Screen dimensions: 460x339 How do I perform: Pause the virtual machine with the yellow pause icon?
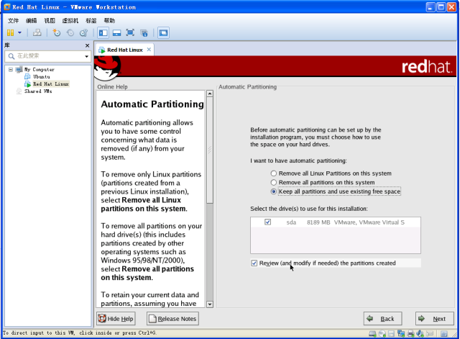click(x=10, y=32)
